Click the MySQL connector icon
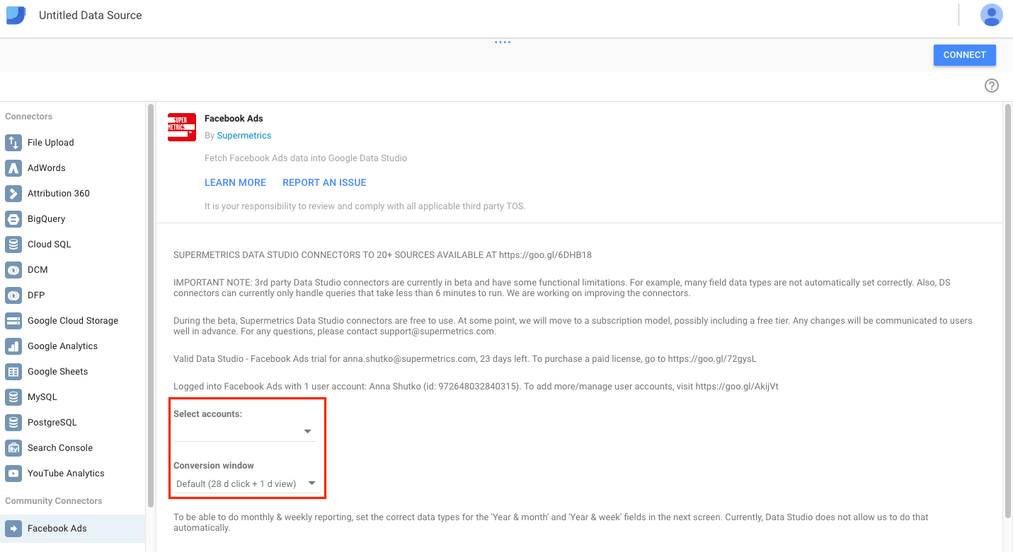This screenshot has width=1013, height=552. [x=13, y=397]
